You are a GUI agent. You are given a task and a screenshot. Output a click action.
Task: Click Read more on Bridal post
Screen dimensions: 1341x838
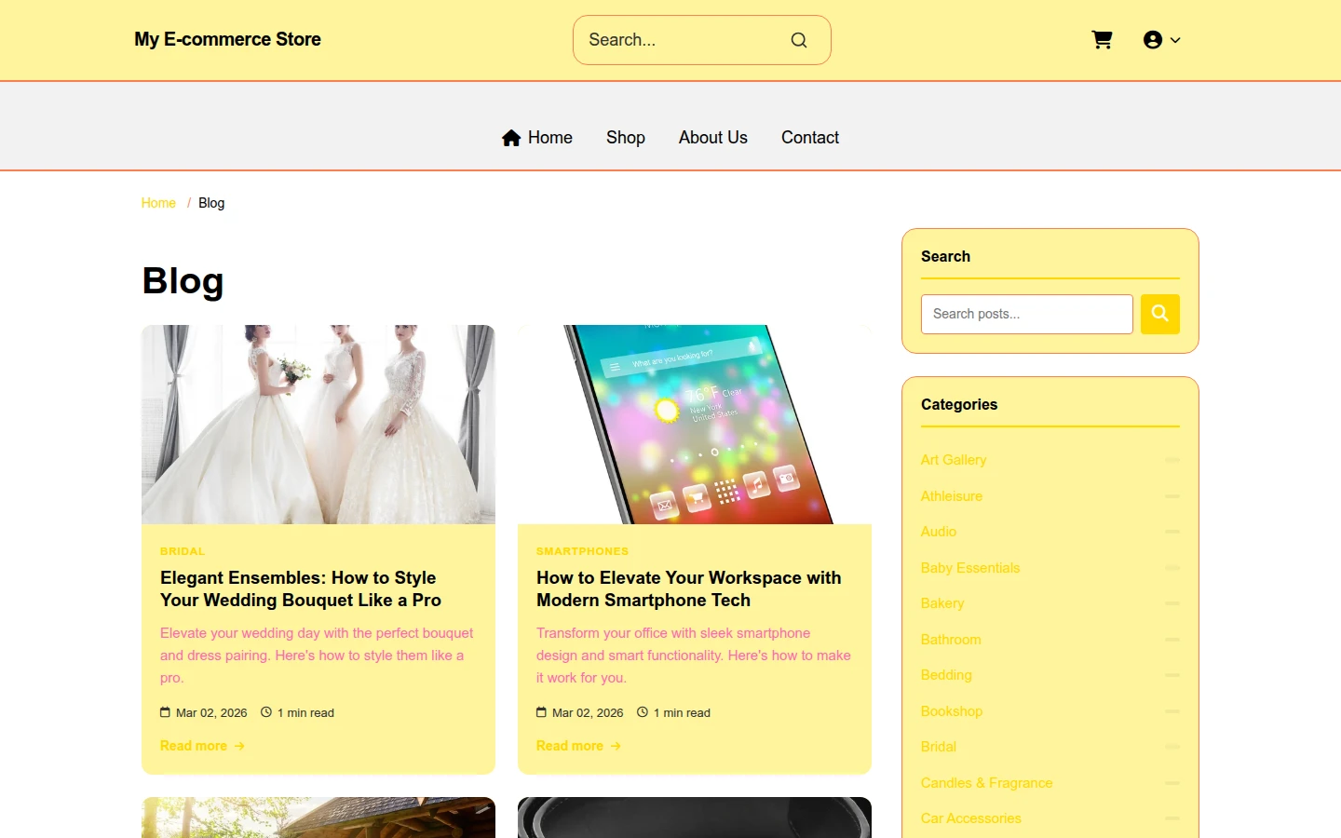point(202,746)
